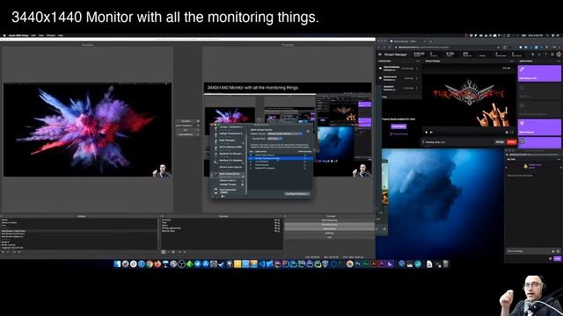The image size is (563, 316).
Task: Open the Window menu
Action: click(51, 35)
